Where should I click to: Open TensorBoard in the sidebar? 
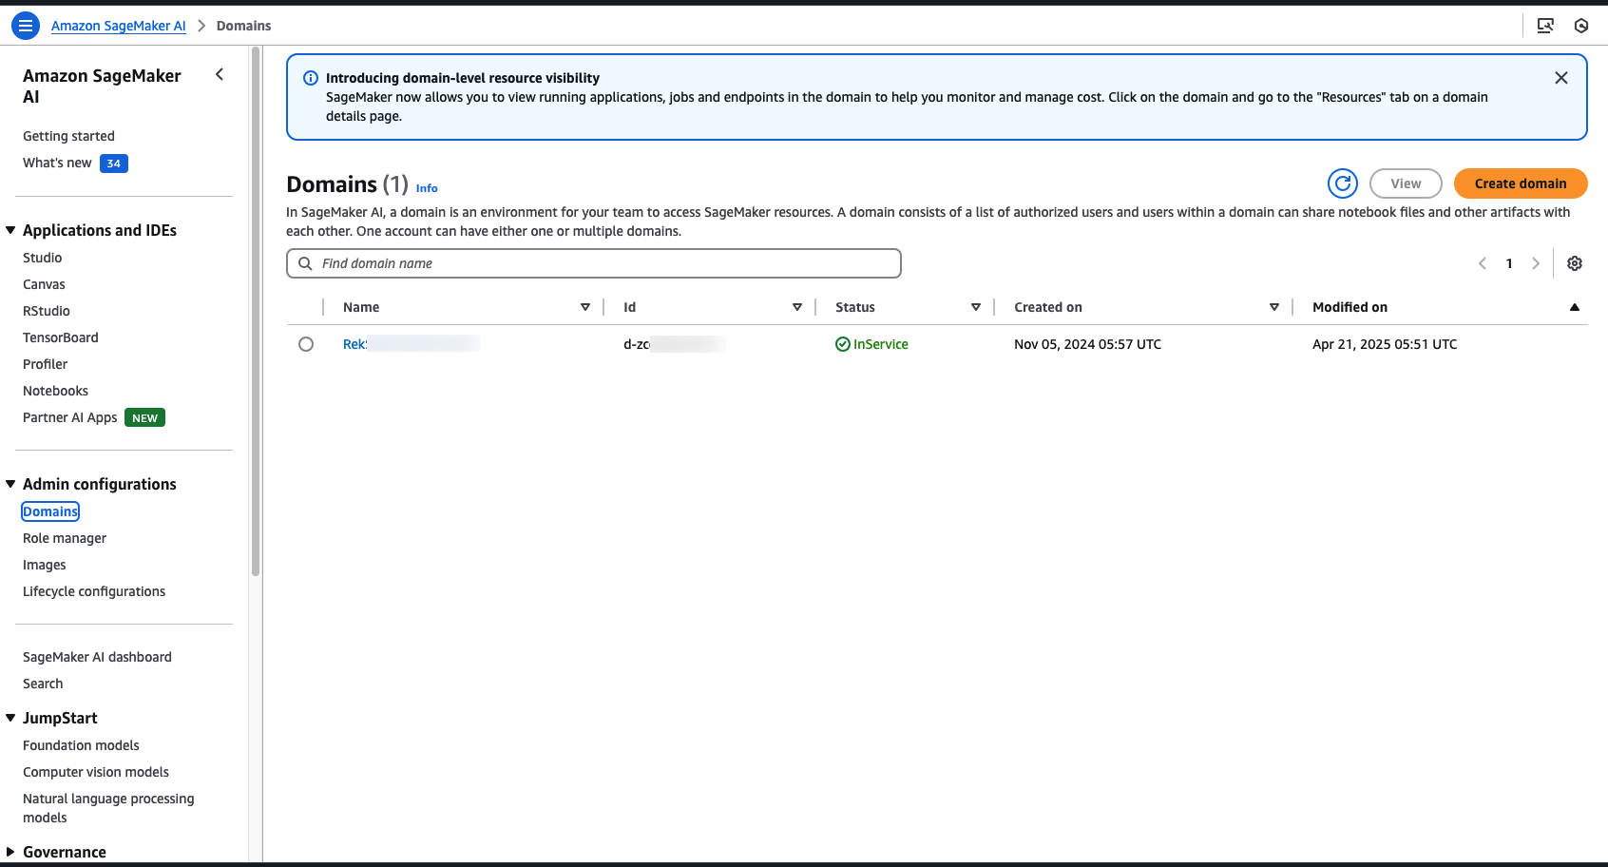click(61, 337)
